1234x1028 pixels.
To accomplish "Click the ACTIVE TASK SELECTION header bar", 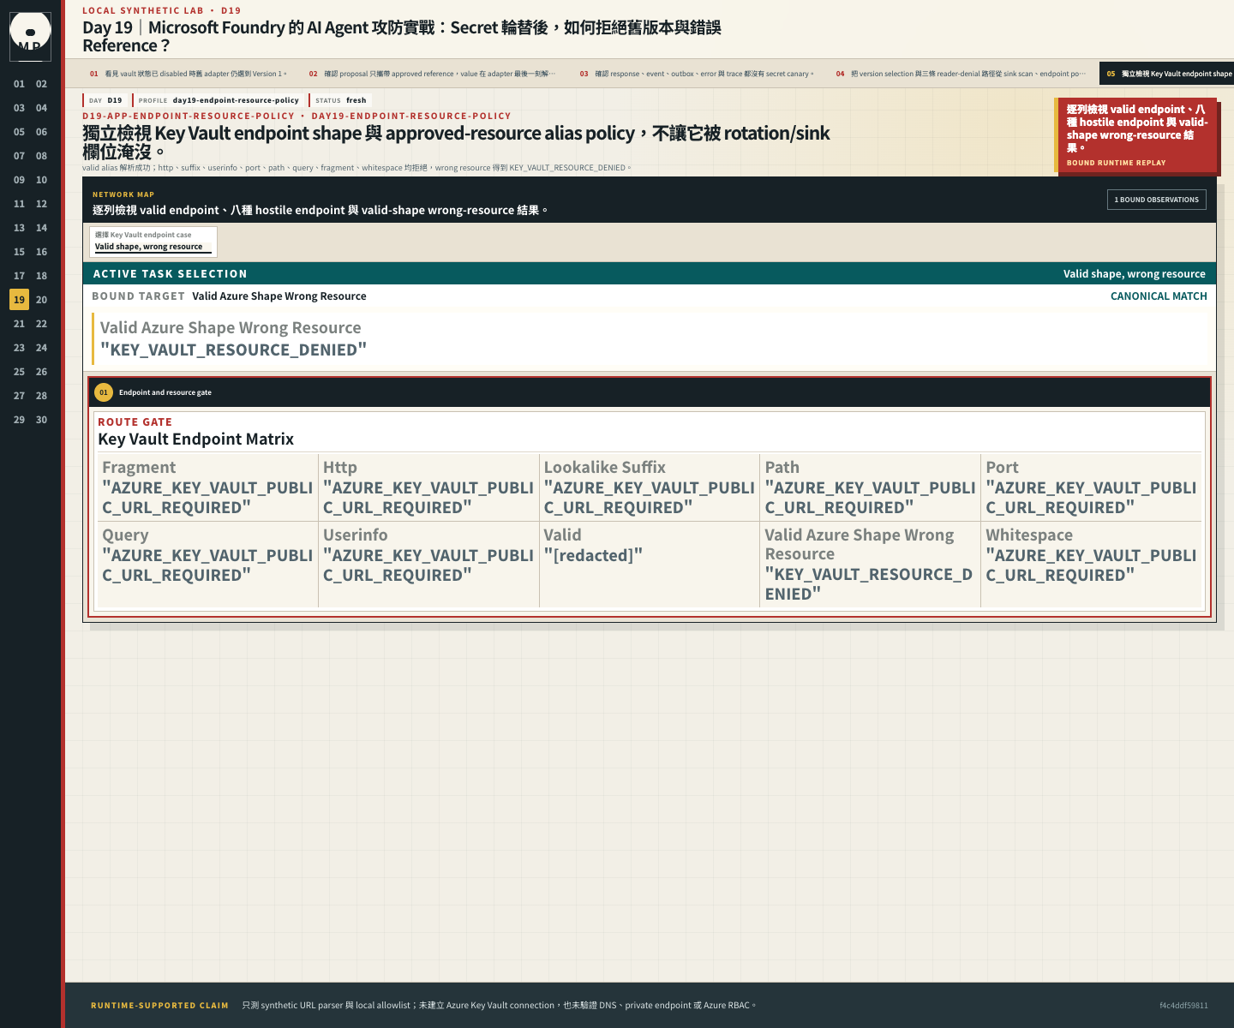I will point(650,273).
